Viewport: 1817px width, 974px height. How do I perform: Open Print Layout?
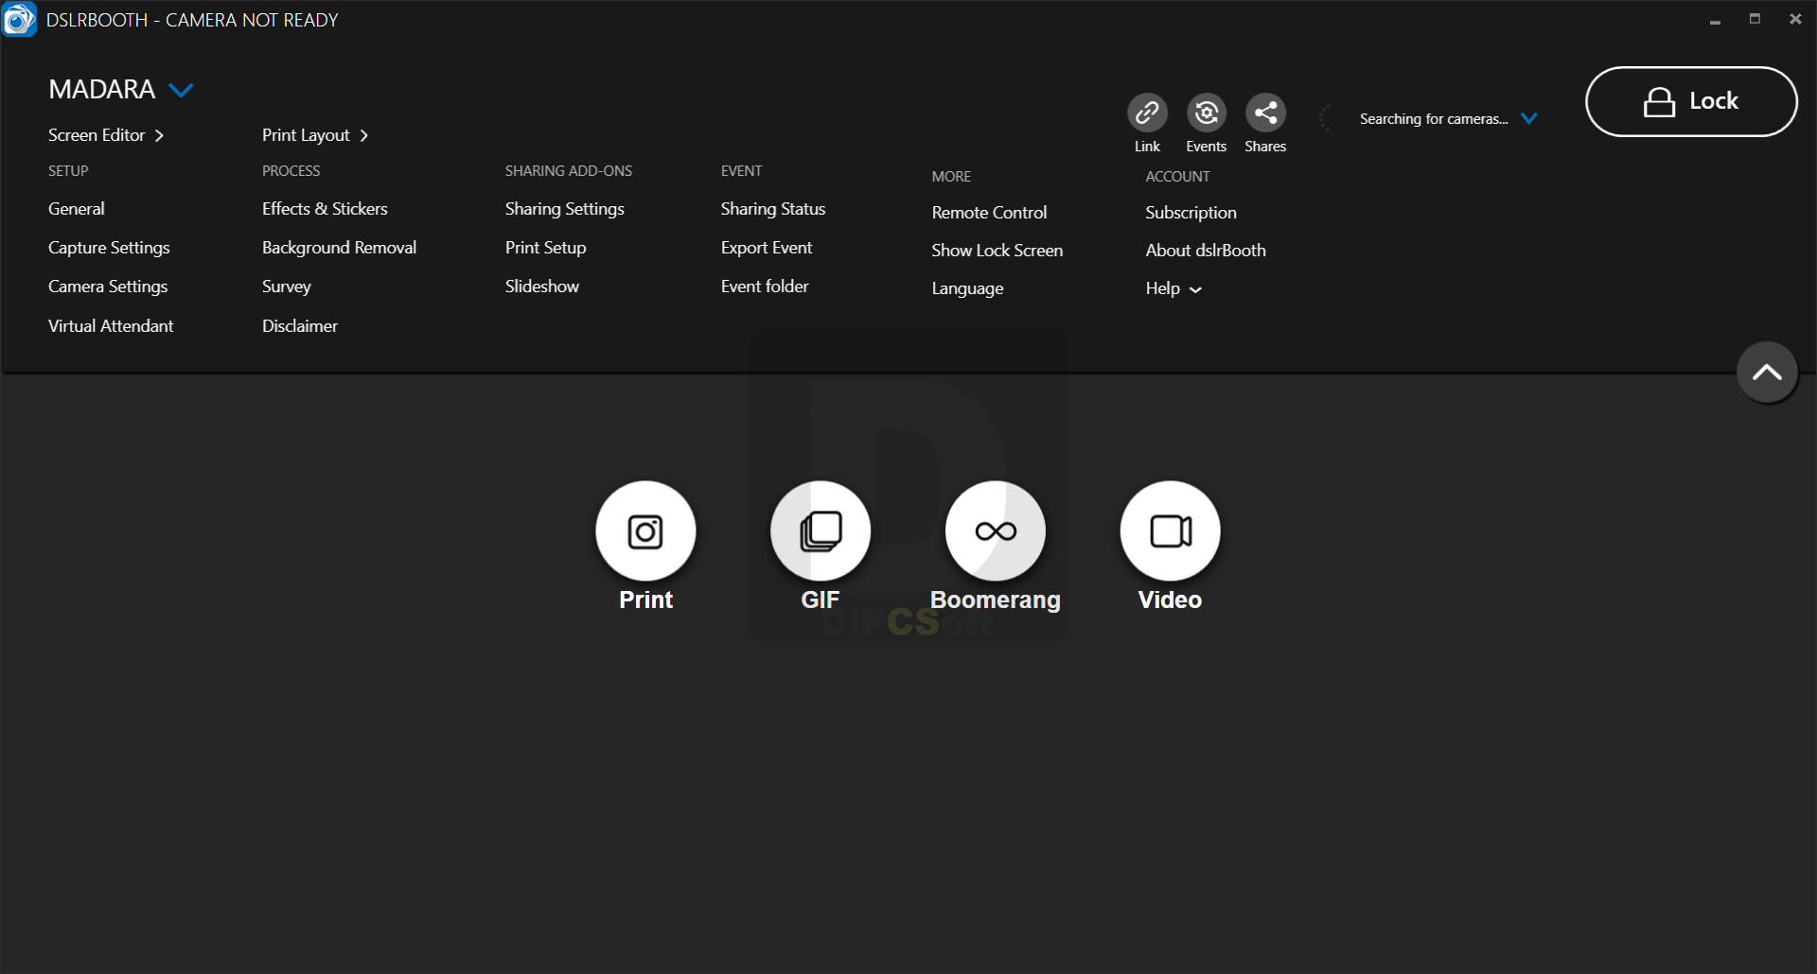click(315, 135)
